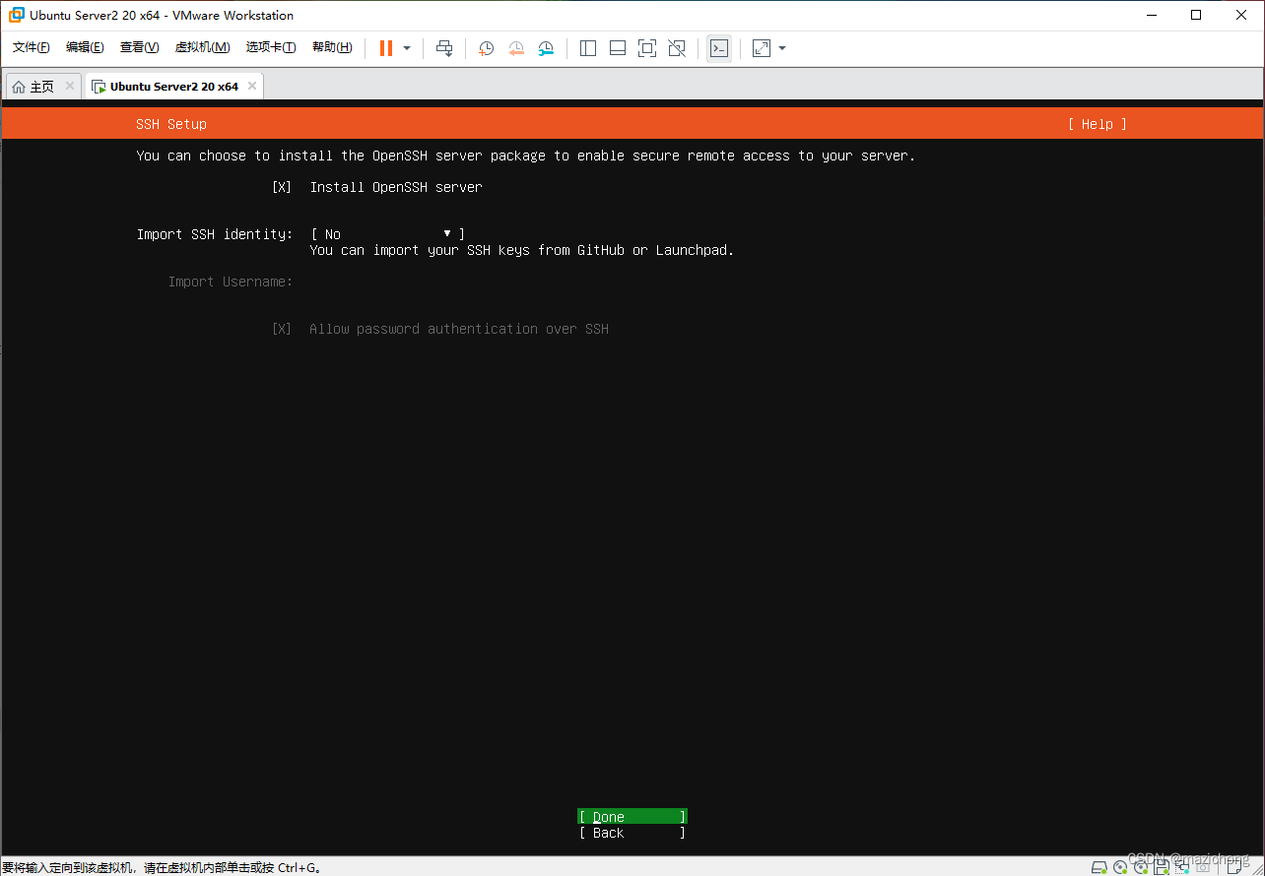Maximize the VMware Workstation window
Screen dimensions: 1265x876
coord(1196,15)
